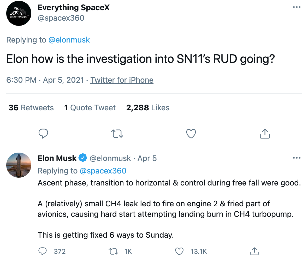Share Elon Musk's reply tweet
The height and width of the screenshot is (264, 308).
click(x=254, y=251)
